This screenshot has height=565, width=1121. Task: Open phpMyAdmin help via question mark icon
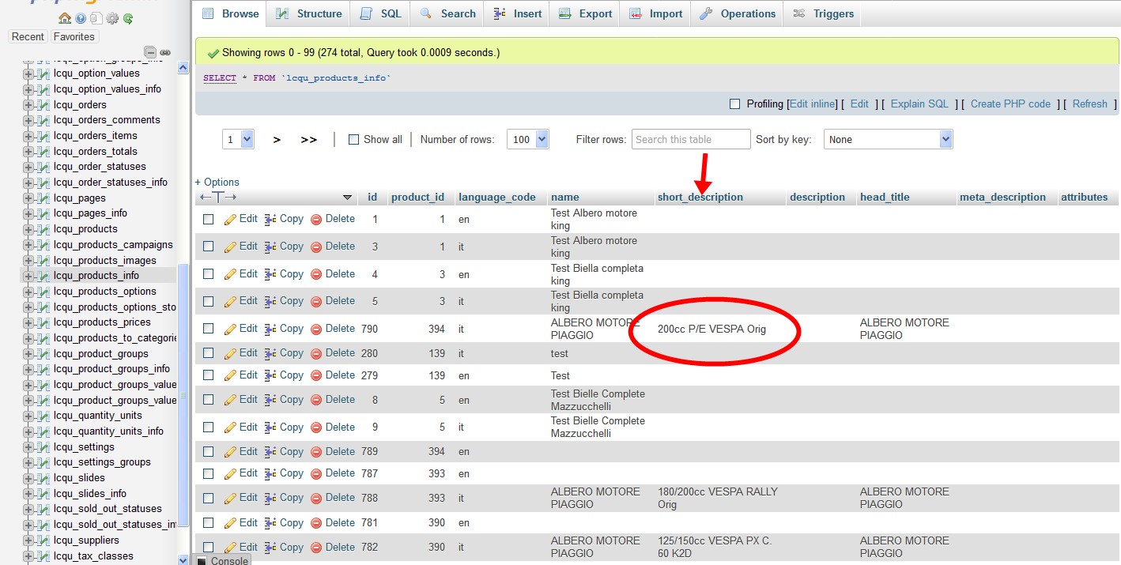click(x=80, y=18)
